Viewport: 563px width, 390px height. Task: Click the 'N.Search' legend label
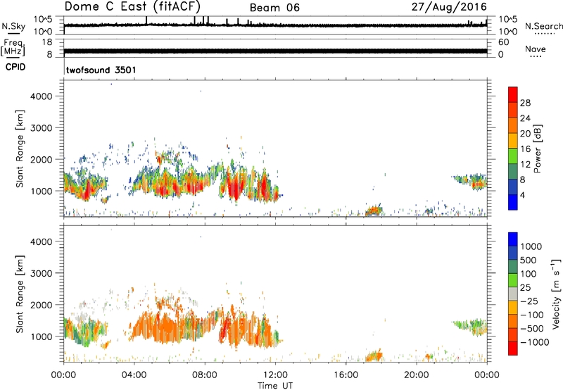pos(544,26)
